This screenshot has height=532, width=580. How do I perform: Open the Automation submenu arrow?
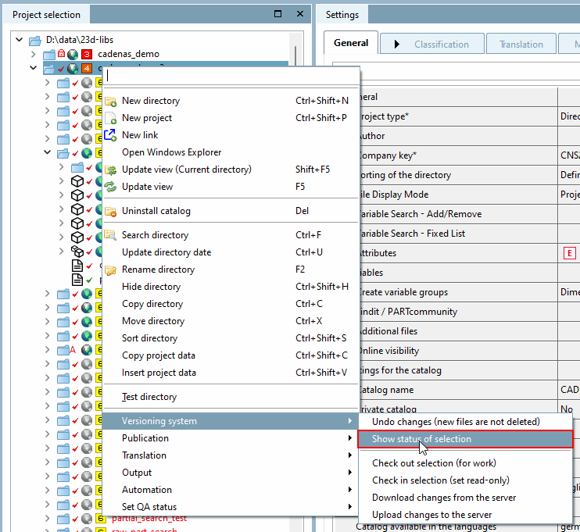pos(350,490)
